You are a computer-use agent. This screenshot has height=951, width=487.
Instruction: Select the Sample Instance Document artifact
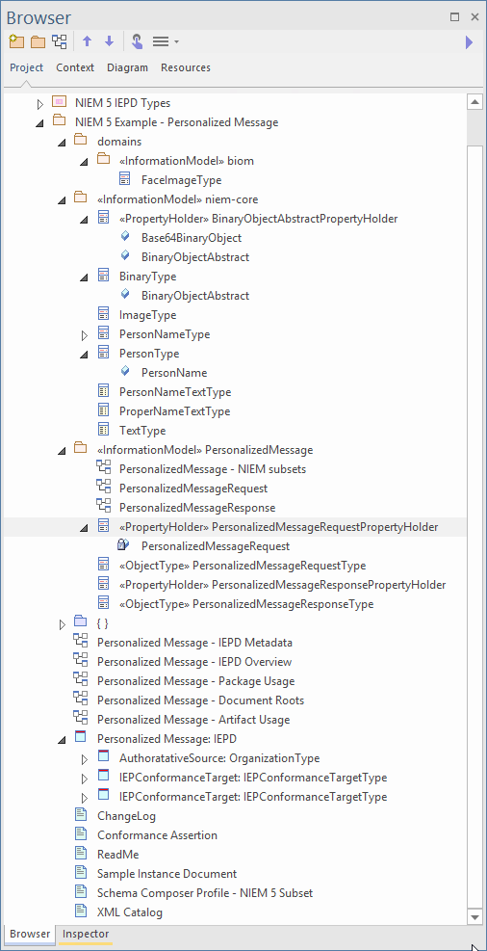pyautogui.click(x=167, y=874)
